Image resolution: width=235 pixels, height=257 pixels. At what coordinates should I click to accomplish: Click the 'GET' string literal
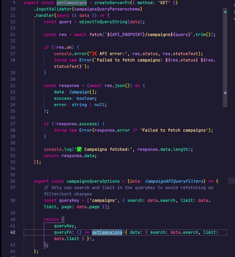[x=164, y=3]
